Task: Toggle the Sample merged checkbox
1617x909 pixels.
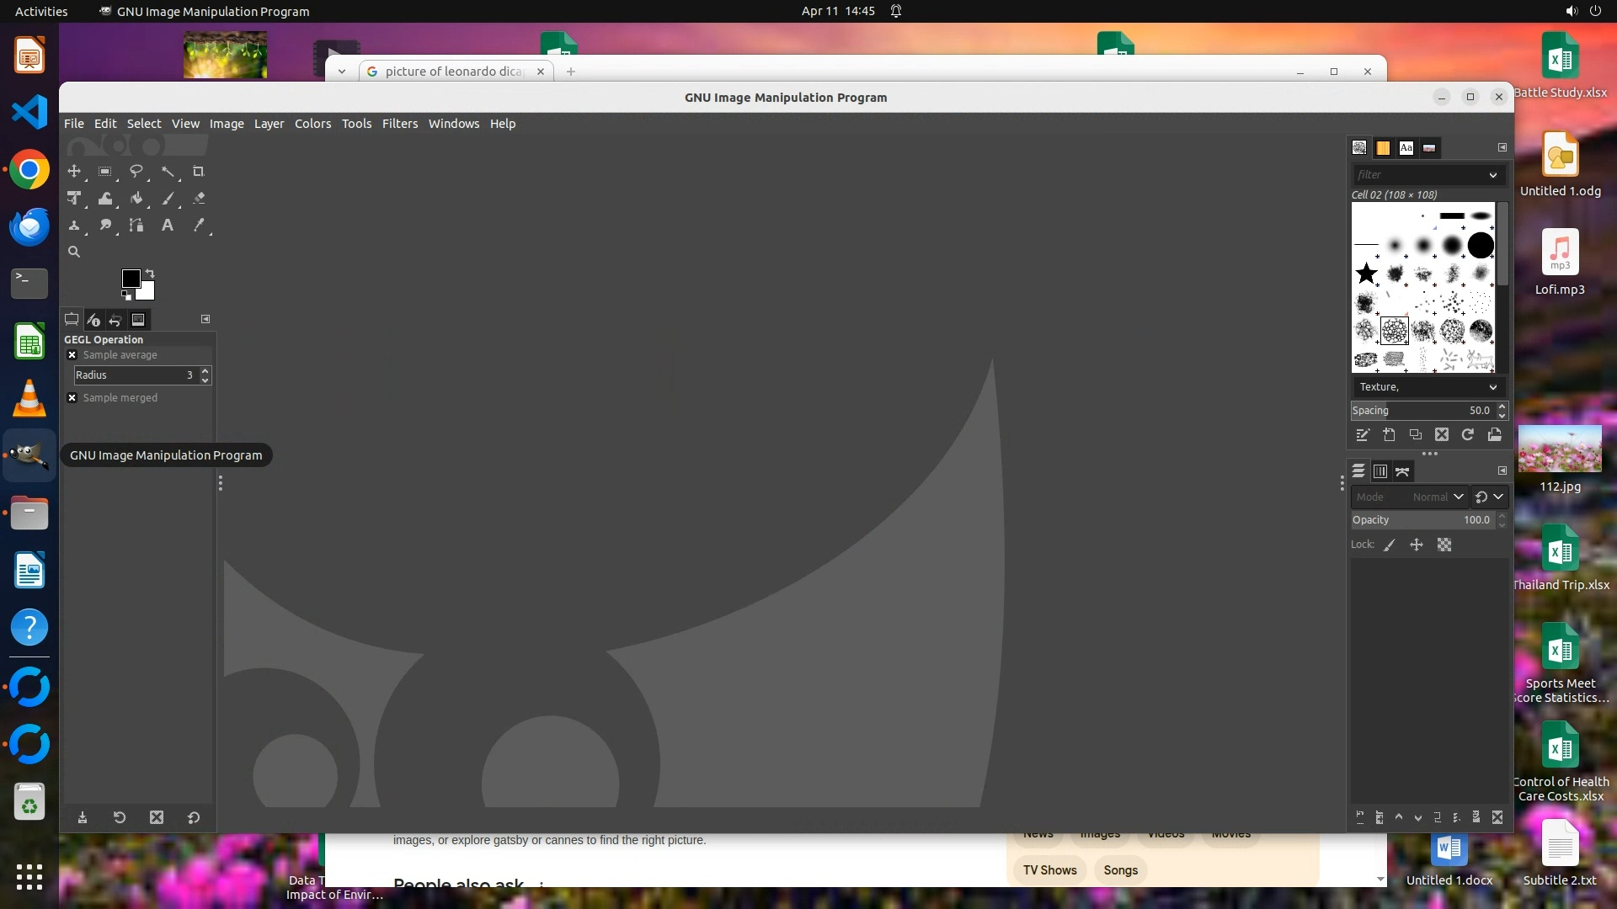Action: (72, 398)
